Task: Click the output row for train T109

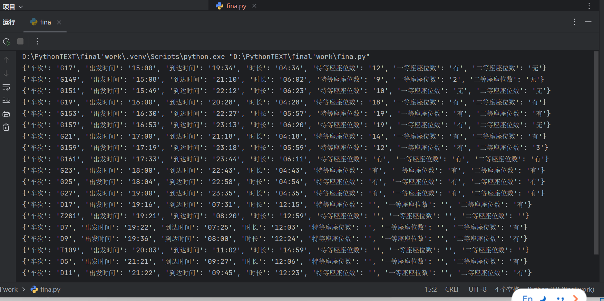Action: (x=275, y=250)
